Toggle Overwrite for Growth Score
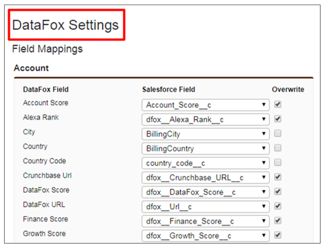The height and width of the screenshot is (244, 321). coord(277,235)
